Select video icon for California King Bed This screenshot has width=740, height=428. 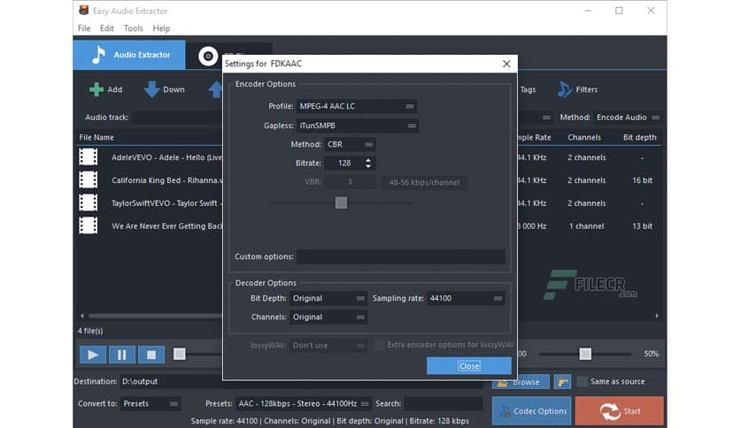pos(89,180)
